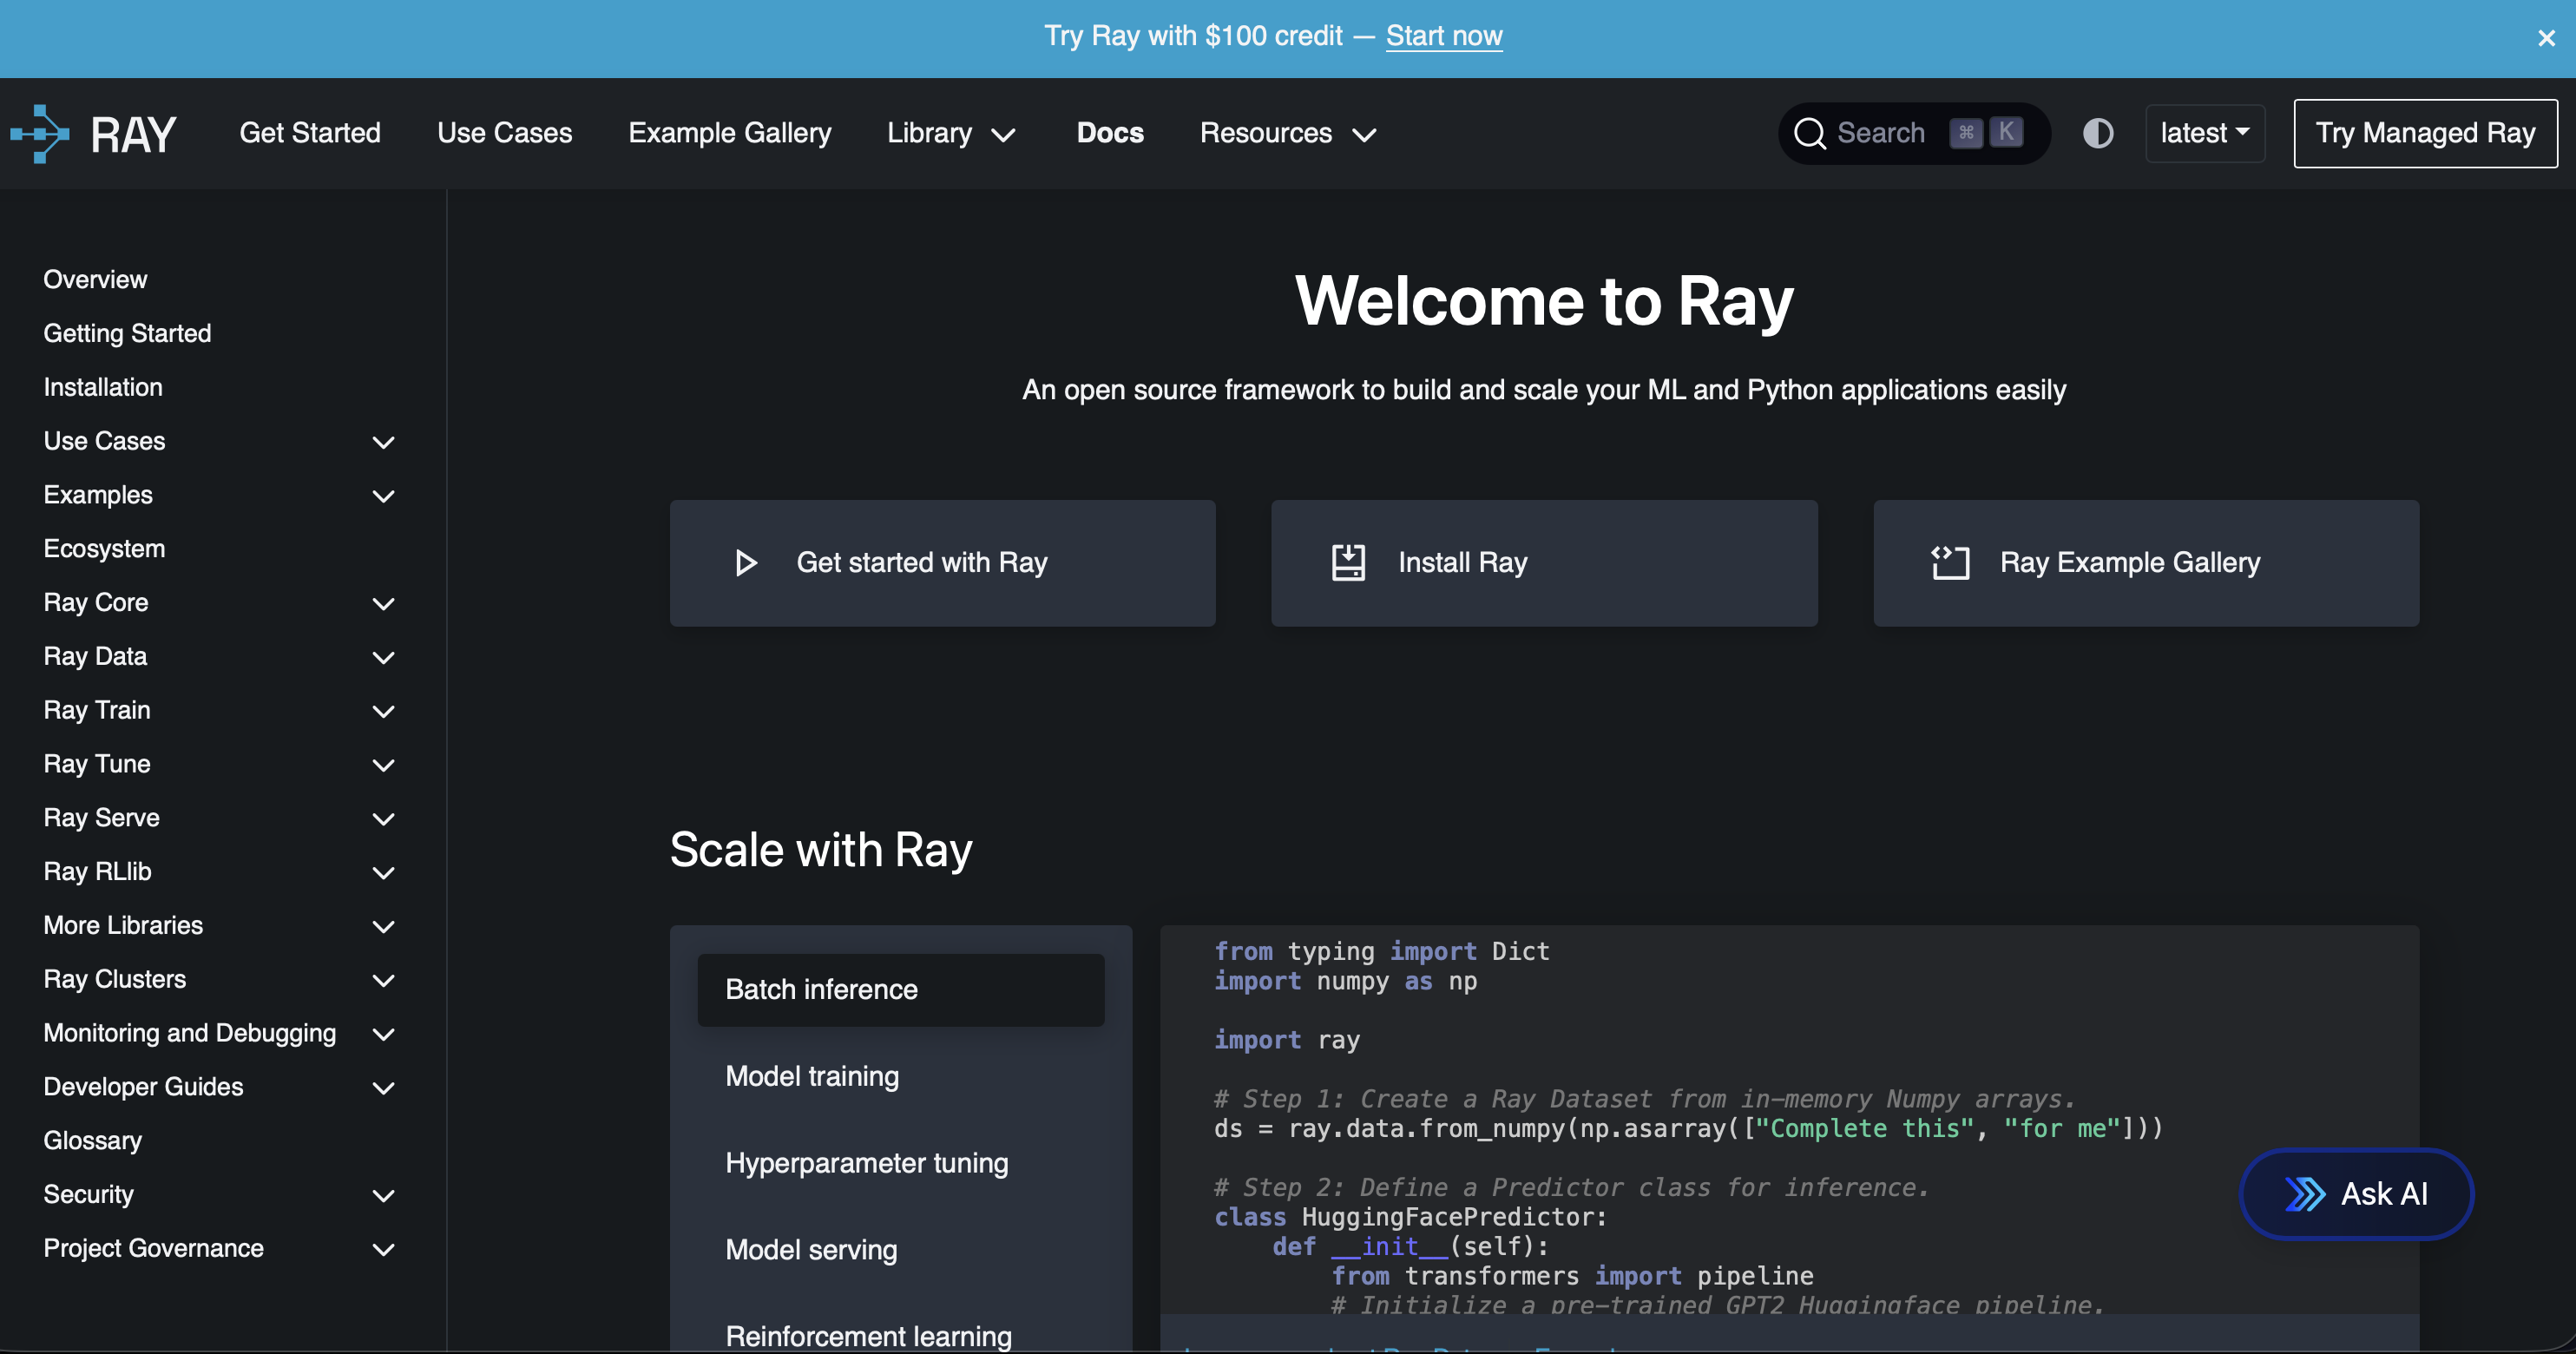Open the Glossary sidebar link
This screenshot has height=1354, width=2576.
[92, 1142]
